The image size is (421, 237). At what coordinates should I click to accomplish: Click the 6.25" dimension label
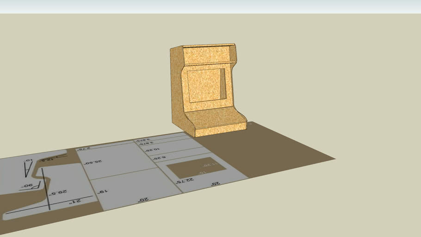[160, 159]
